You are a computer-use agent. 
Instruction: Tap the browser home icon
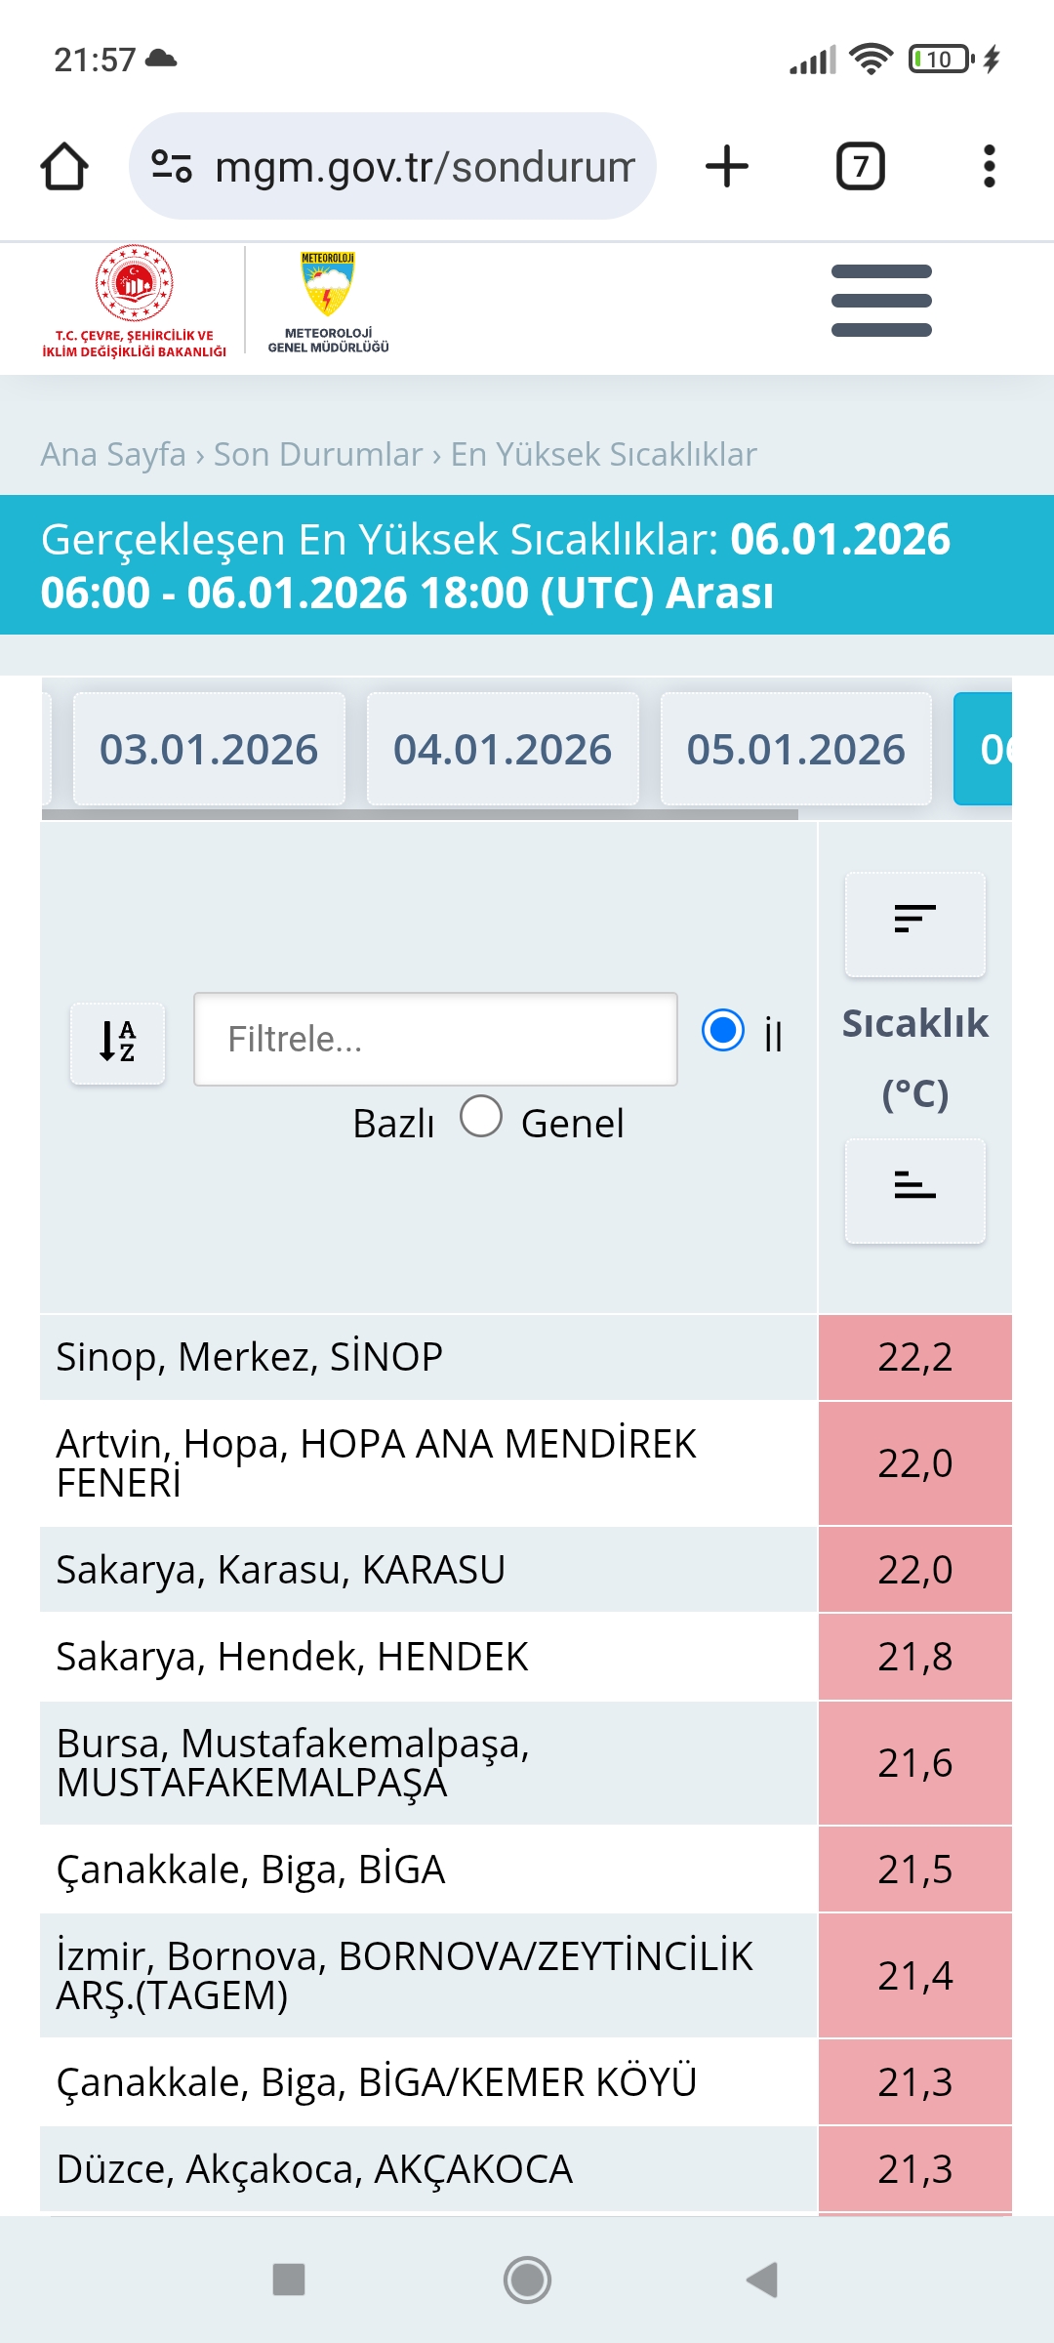(x=64, y=166)
